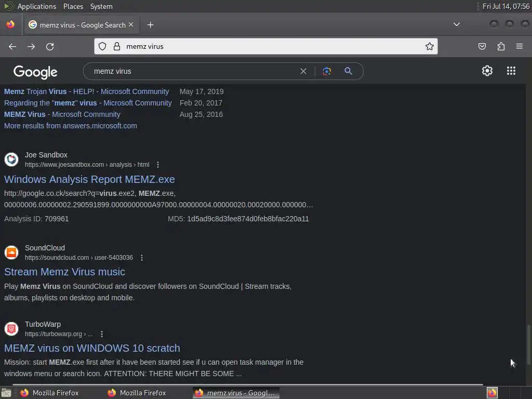Click the TurboWarp site favicon
This screenshot has height=399, width=532.
(11, 329)
